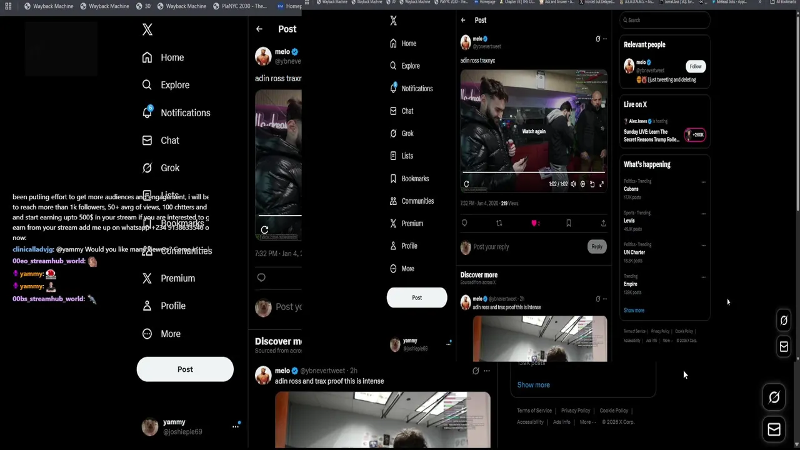Click small Show more under What's happening

tap(634, 311)
